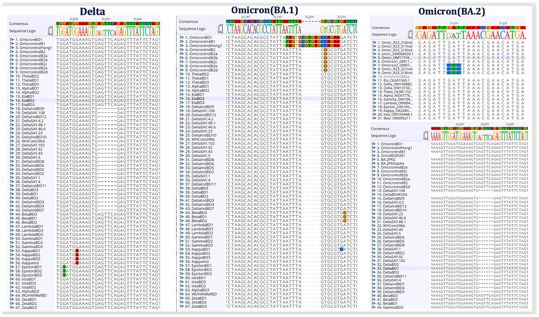
Task: Click the sequence icon beside DeltaSAY.108 in Delta panel
Action: click(12, 113)
